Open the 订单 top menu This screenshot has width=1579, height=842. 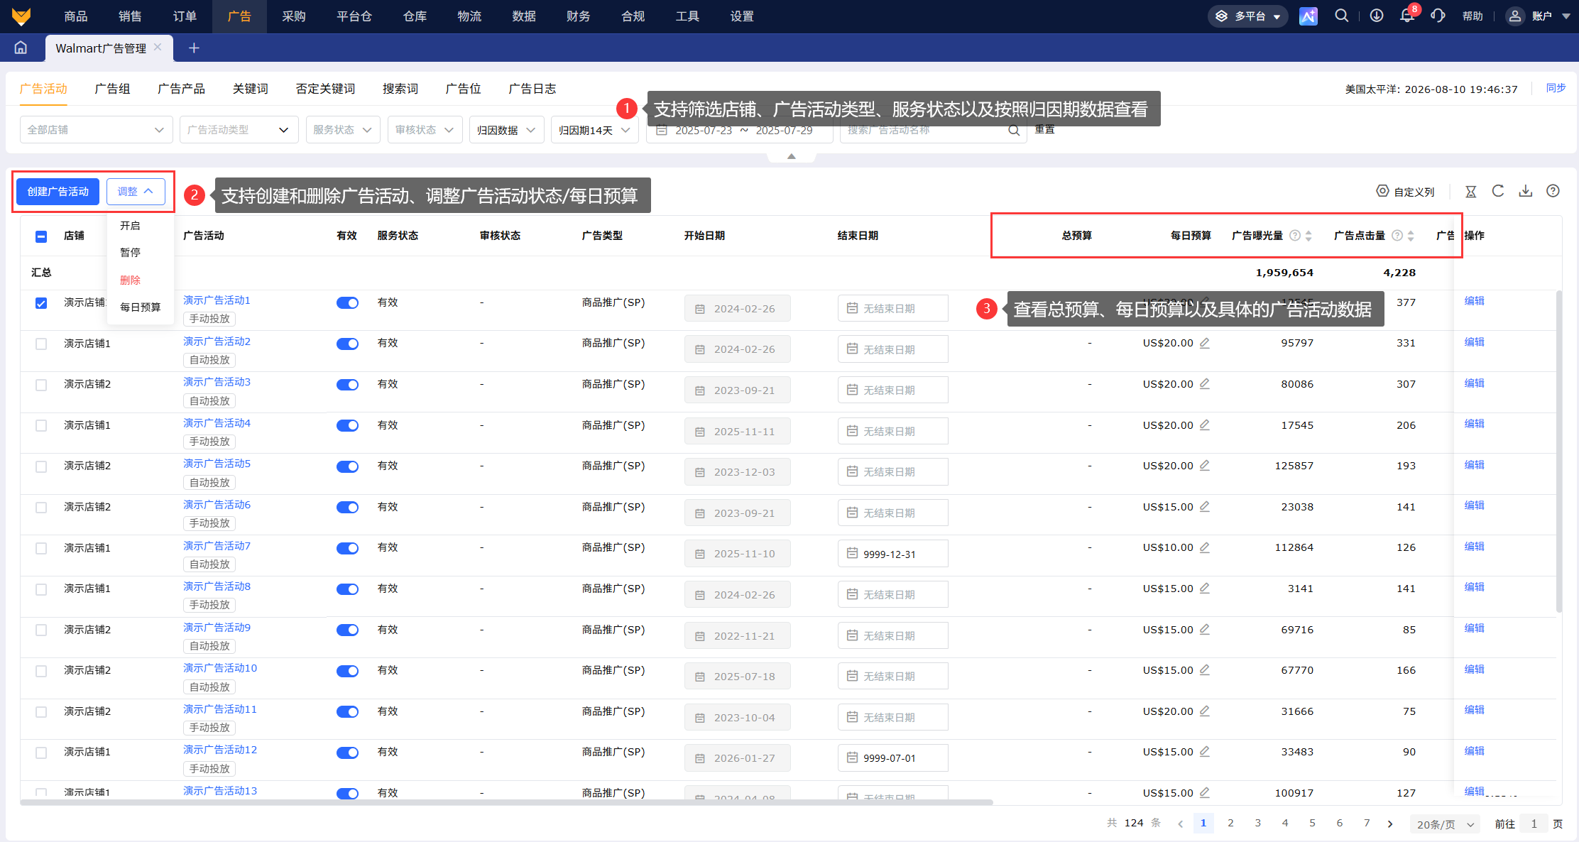pyautogui.click(x=185, y=16)
